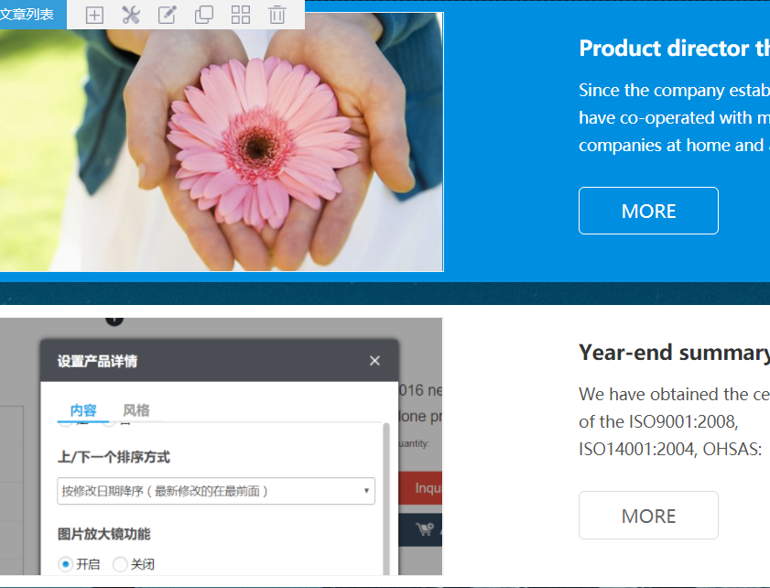The height and width of the screenshot is (588, 770).
Task: Select the 关闭 radio button
Action: coord(120,564)
